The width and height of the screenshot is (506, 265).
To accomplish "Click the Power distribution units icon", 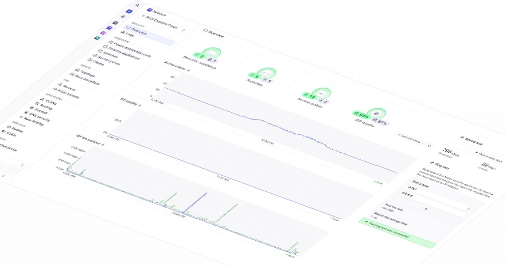I will point(111,42).
